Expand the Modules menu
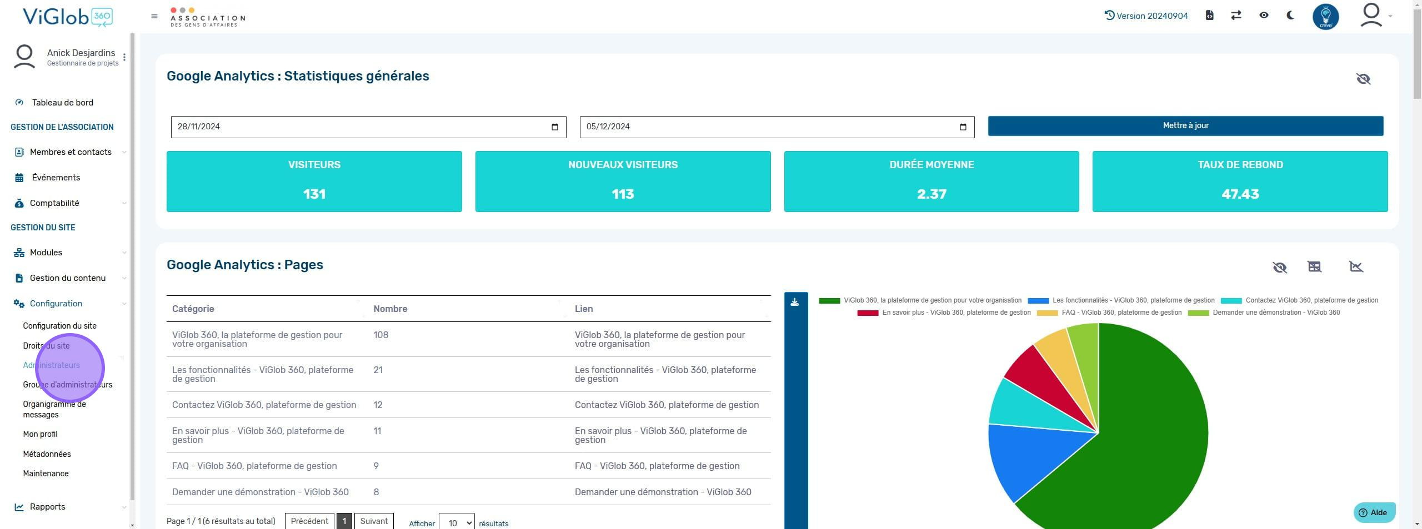 point(70,253)
